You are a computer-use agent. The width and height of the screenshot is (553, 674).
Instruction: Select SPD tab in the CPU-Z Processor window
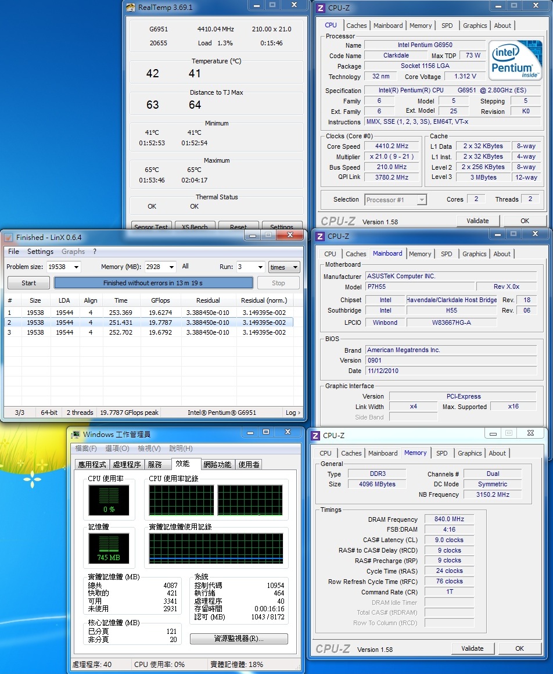click(447, 26)
